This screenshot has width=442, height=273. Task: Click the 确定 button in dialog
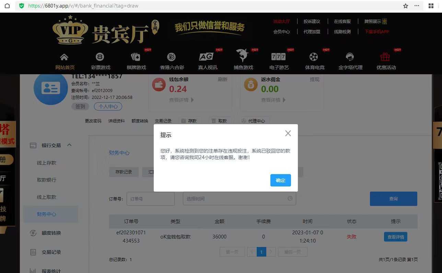click(280, 180)
